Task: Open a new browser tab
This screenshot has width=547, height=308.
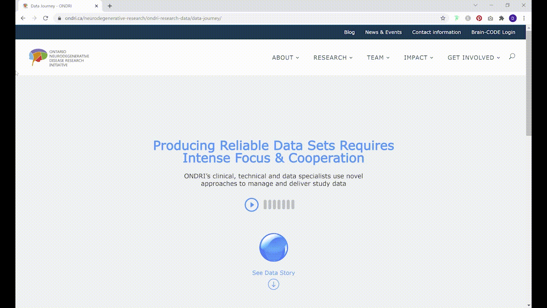Action: coord(110,6)
